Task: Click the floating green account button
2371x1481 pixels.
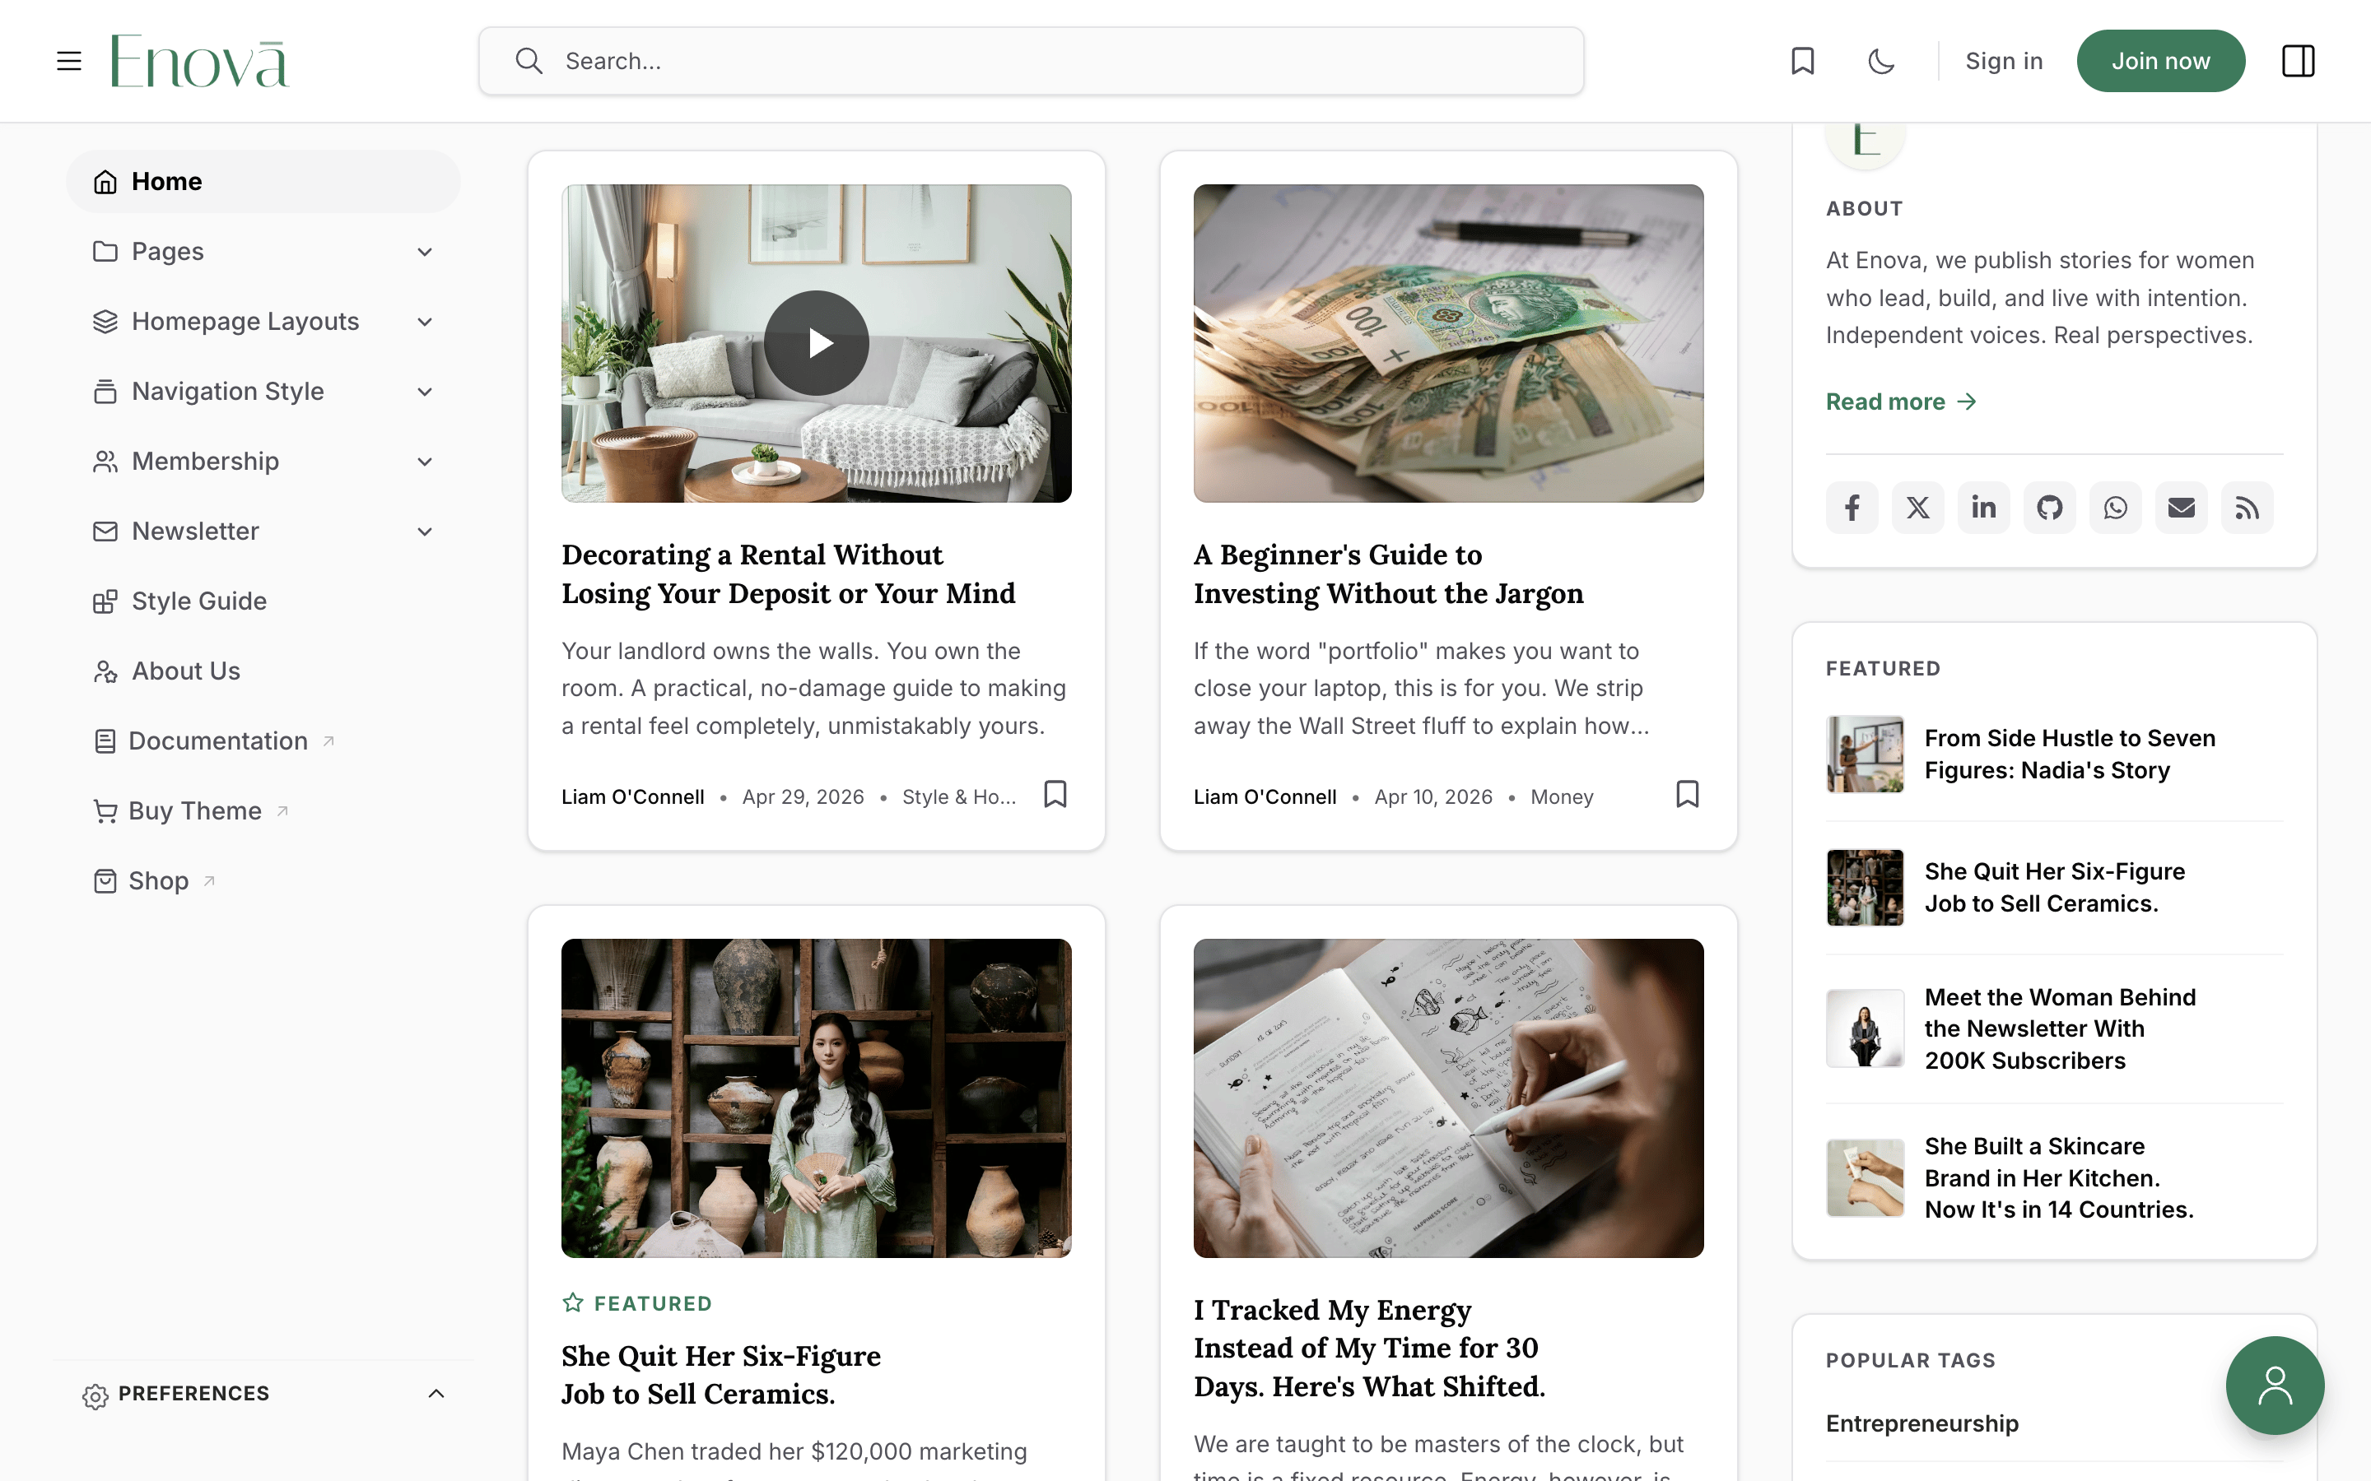Action: pyautogui.click(x=2274, y=1385)
